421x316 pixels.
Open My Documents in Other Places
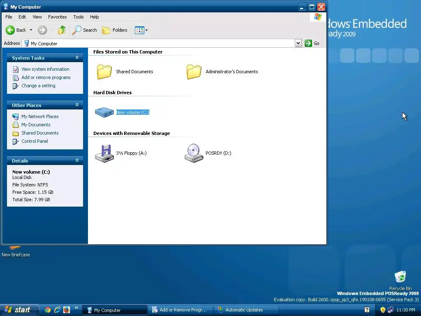(36, 125)
